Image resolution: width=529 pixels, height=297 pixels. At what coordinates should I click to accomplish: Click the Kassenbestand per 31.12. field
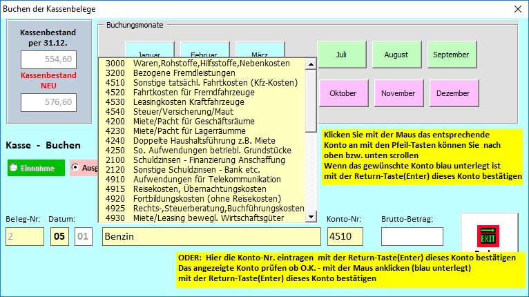point(48,59)
